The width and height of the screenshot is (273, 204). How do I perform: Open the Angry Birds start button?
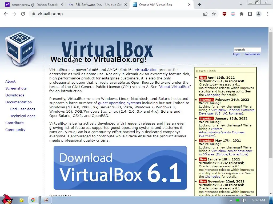coord(7,200)
